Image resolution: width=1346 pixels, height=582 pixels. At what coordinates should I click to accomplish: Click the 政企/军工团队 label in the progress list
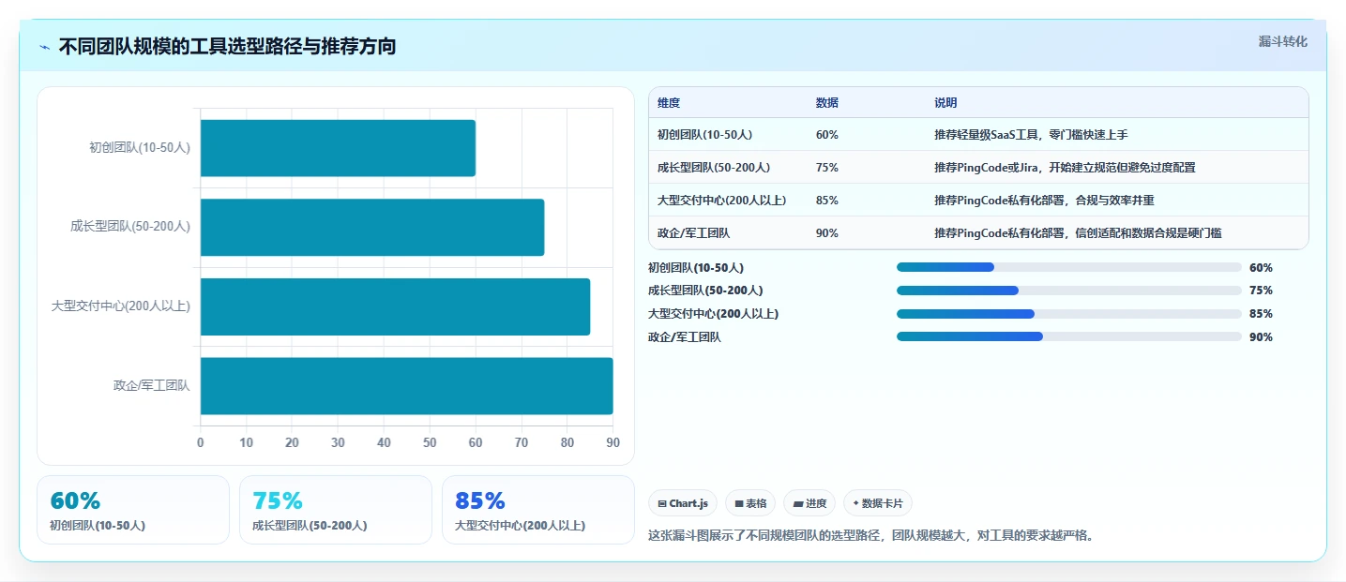(685, 337)
